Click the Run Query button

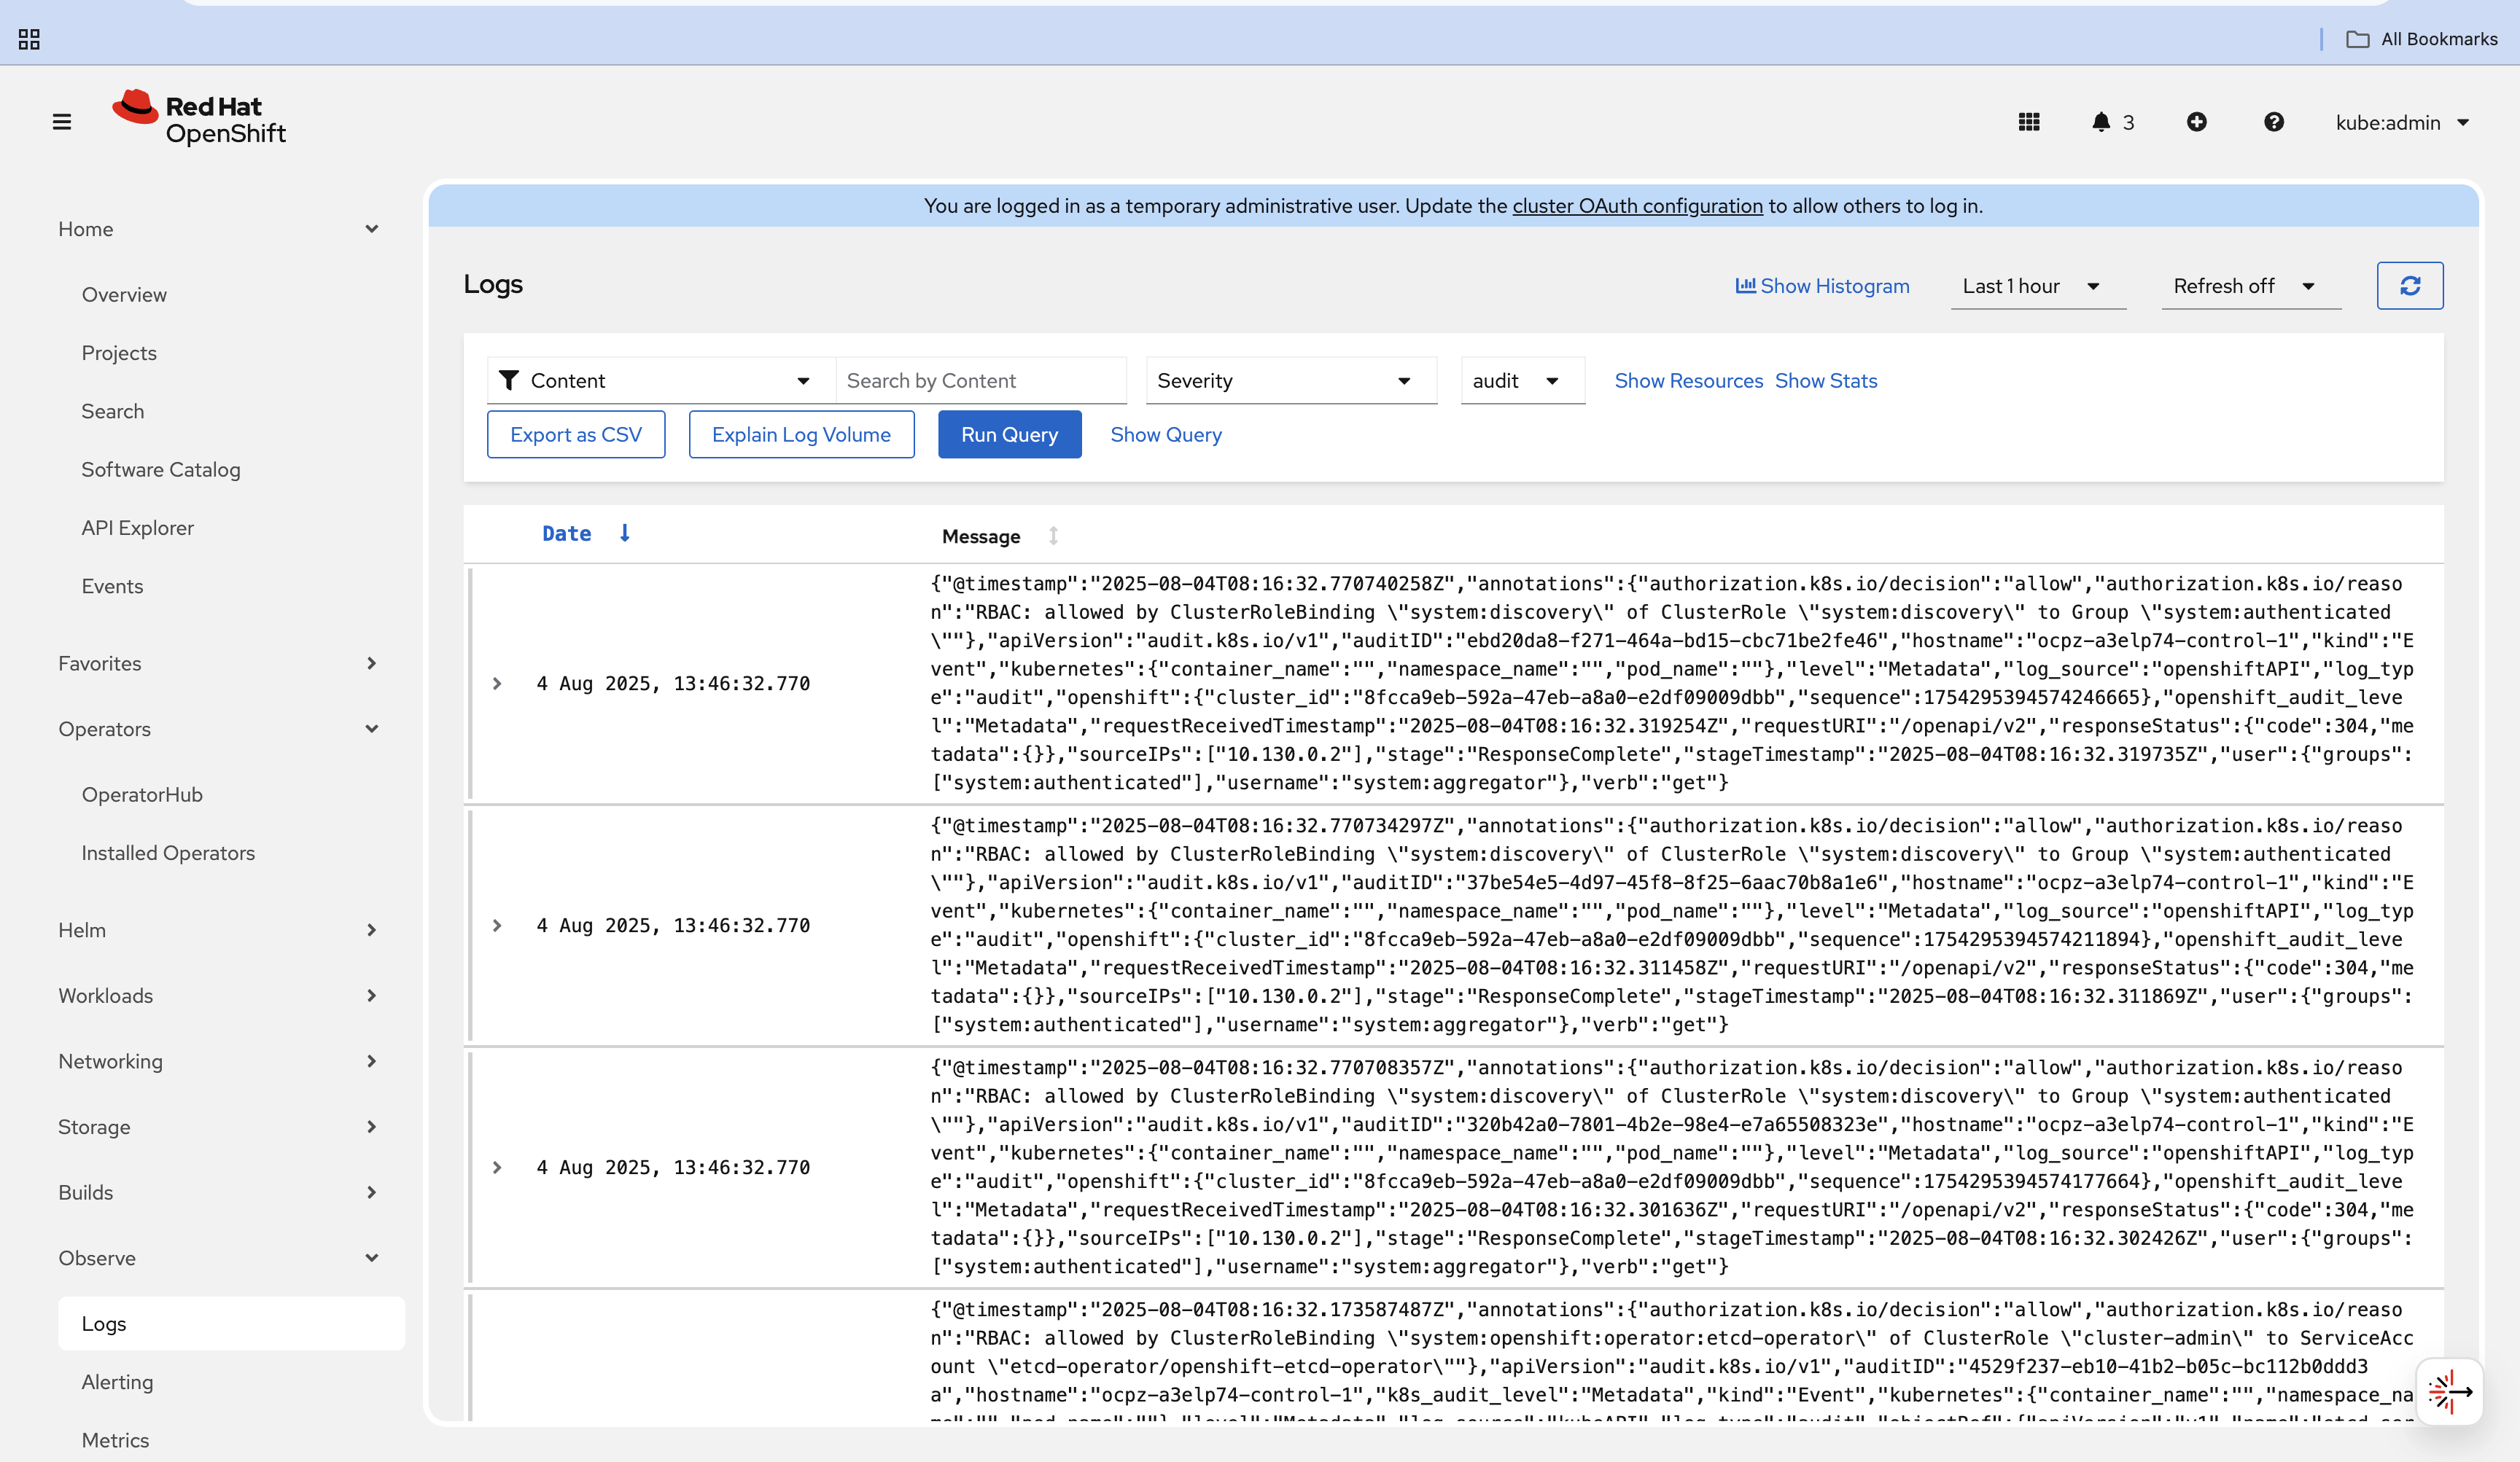[1009, 434]
